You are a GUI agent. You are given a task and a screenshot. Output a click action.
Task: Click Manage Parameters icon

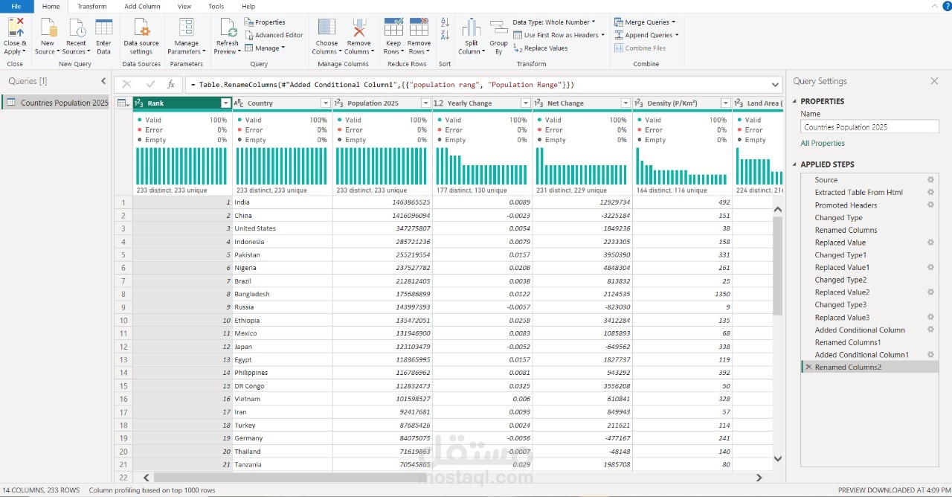(187, 28)
